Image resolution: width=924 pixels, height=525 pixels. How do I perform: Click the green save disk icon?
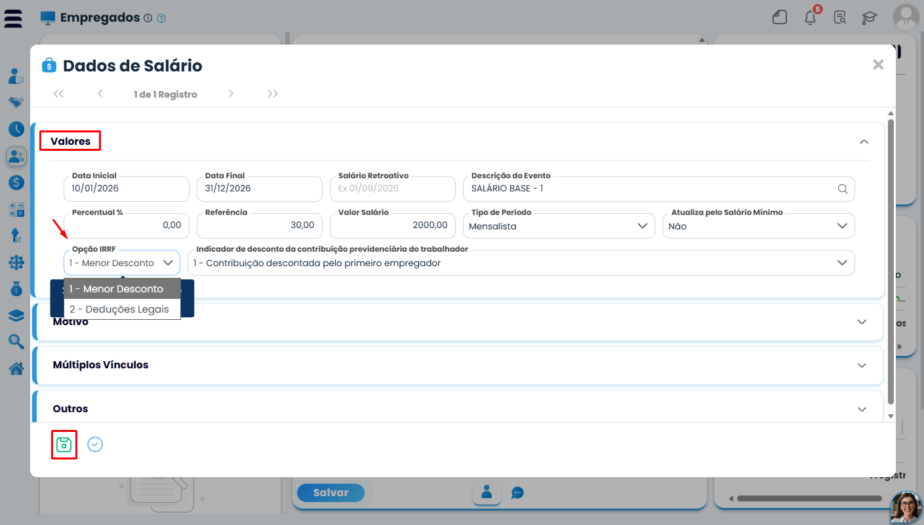coord(64,444)
